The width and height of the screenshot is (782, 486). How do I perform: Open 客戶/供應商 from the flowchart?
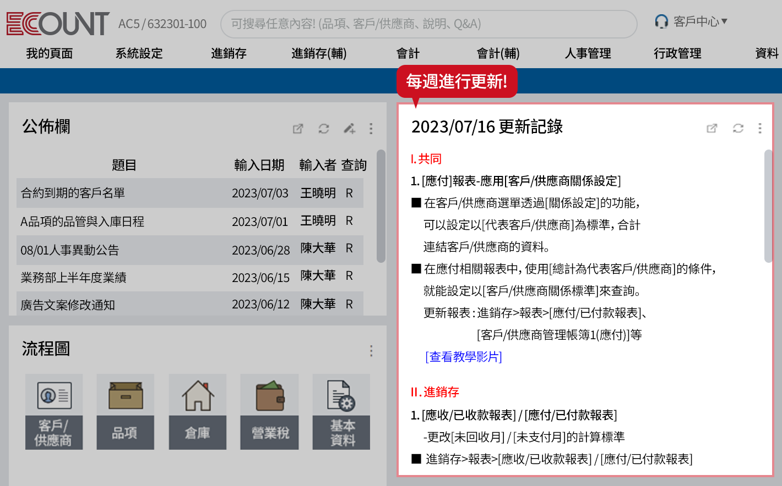pyautogui.click(x=53, y=411)
